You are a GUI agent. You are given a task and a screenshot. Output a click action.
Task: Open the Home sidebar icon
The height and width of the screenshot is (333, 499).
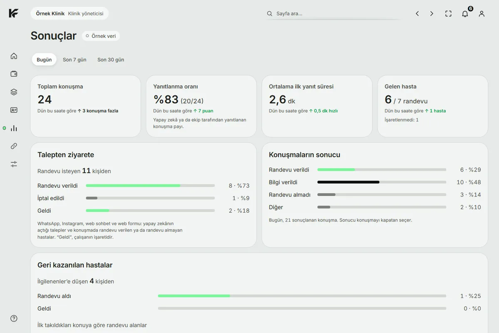tap(14, 56)
